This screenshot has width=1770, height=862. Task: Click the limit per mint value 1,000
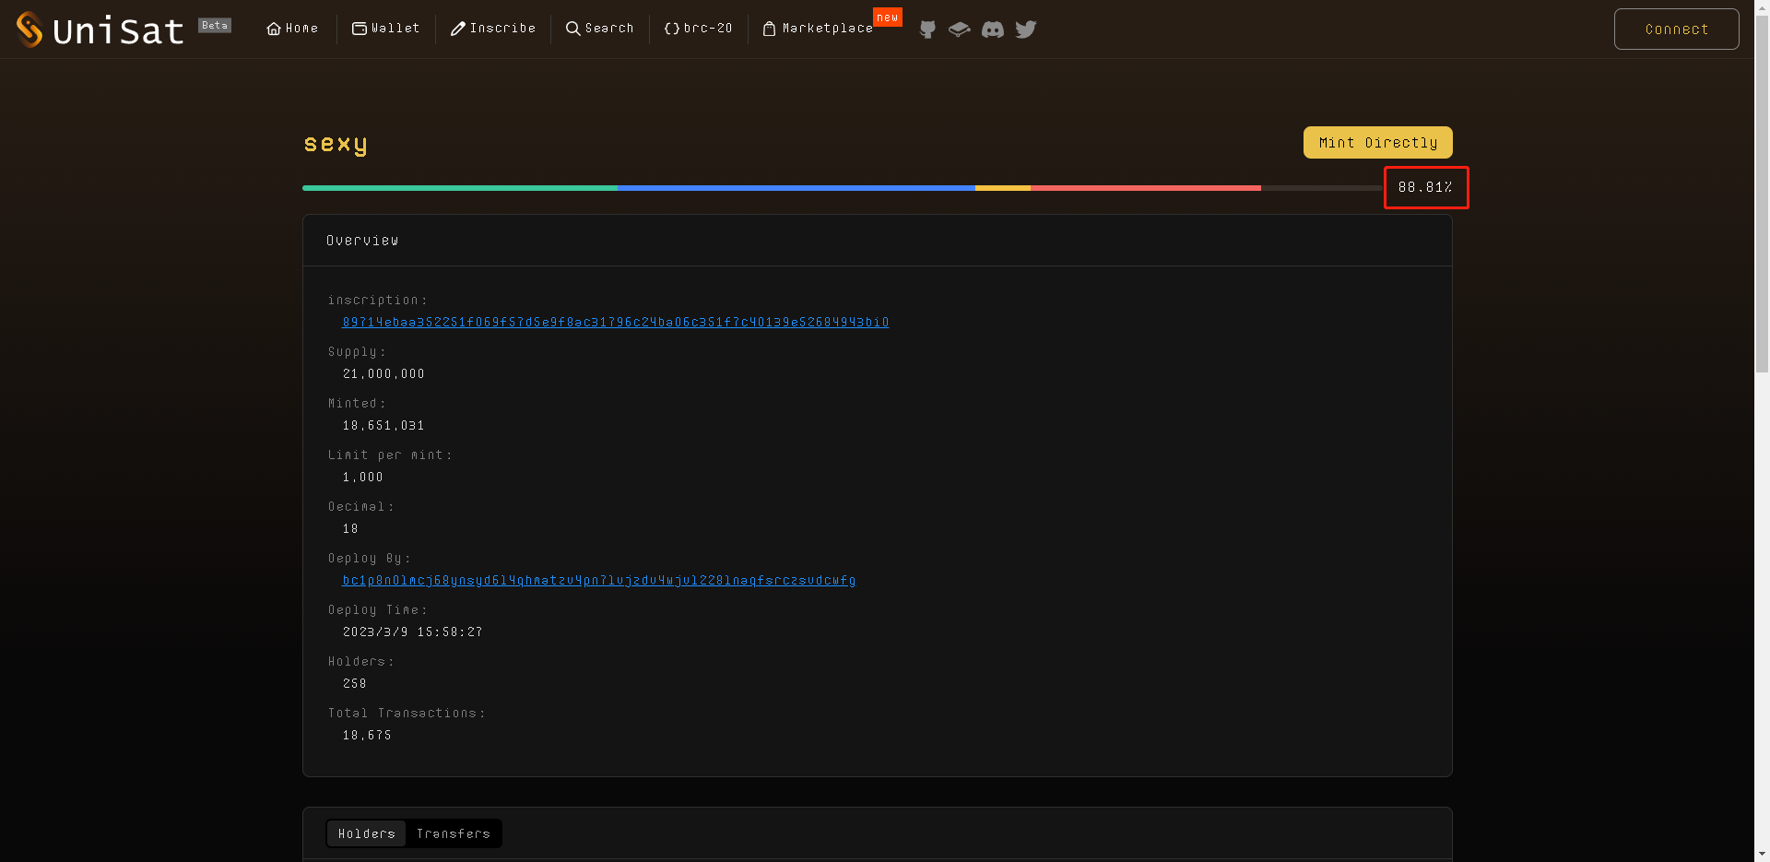click(362, 477)
